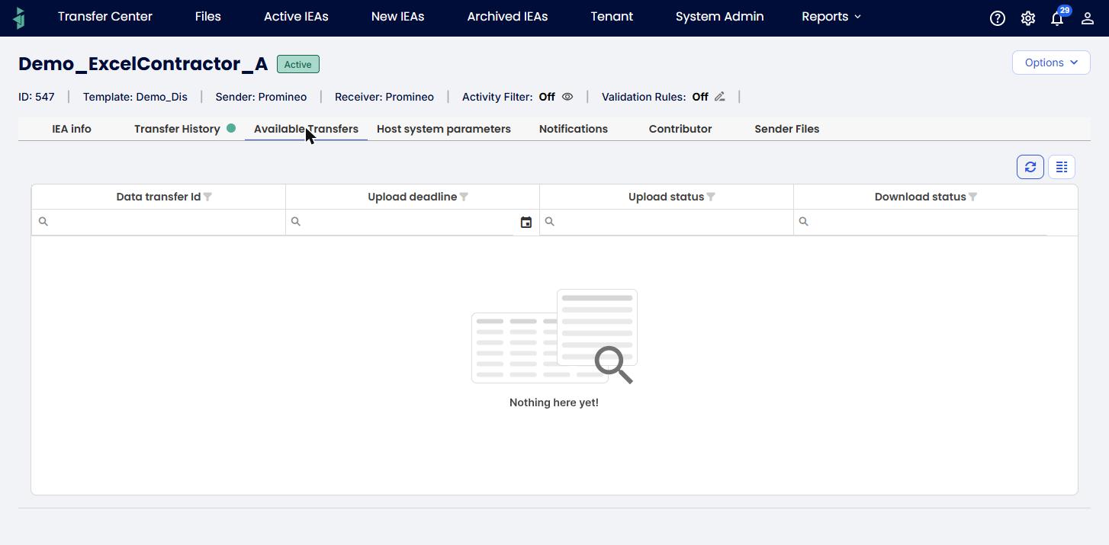Open the Files menu item
Image resolution: width=1109 pixels, height=545 pixels.
[208, 17]
